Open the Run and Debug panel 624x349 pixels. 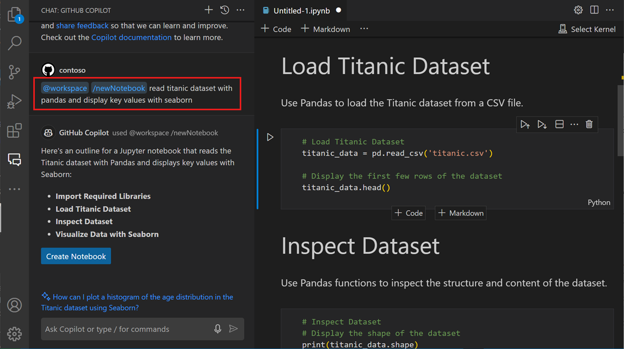point(14,101)
